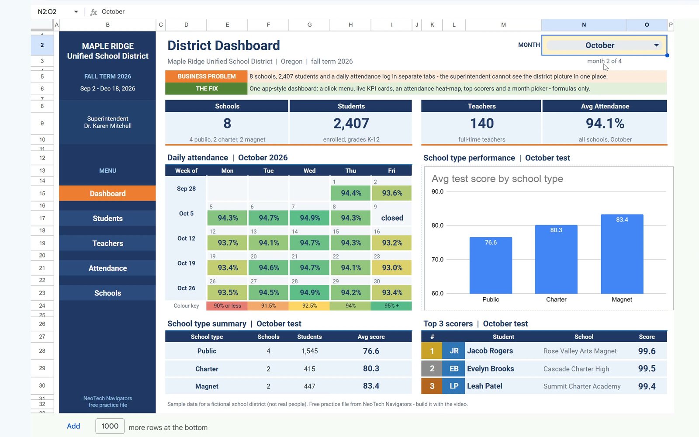
Task: Click the Charter bar showing 80.3
Action: pyautogui.click(x=556, y=259)
